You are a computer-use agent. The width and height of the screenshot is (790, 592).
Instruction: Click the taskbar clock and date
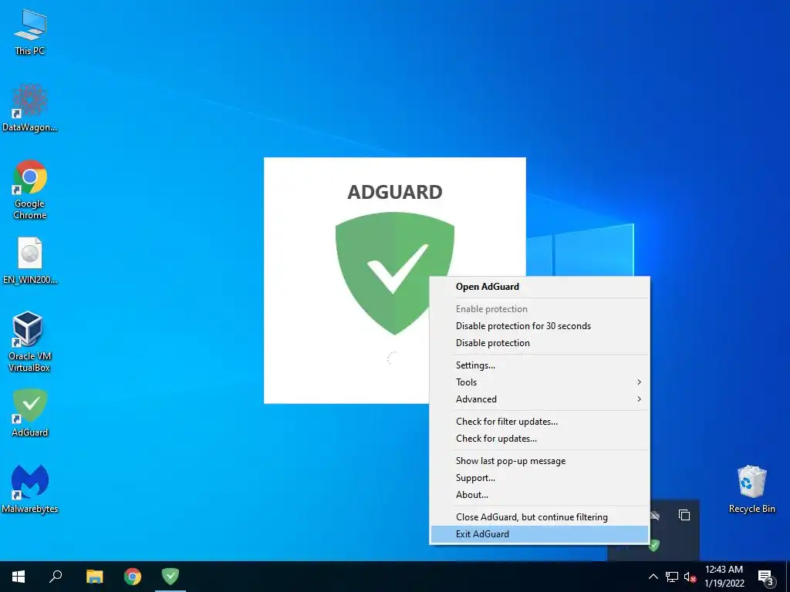point(724,577)
